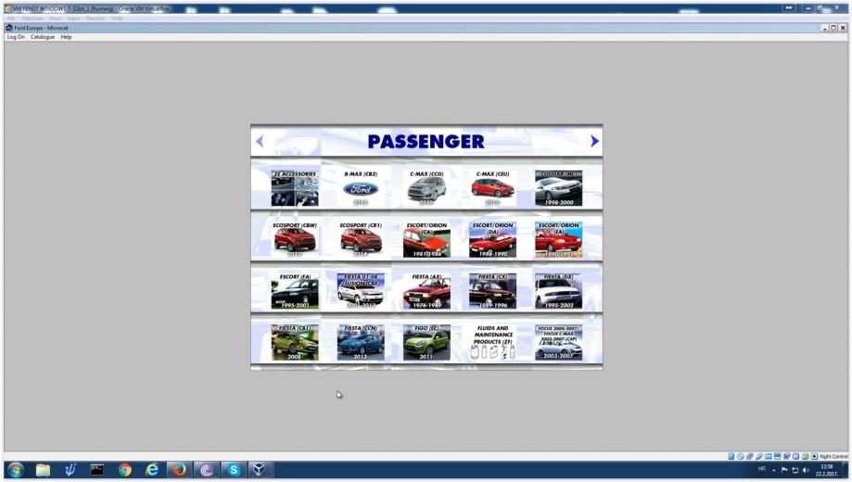Choose the Figo (EC) 2011 vehicle

point(426,342)
